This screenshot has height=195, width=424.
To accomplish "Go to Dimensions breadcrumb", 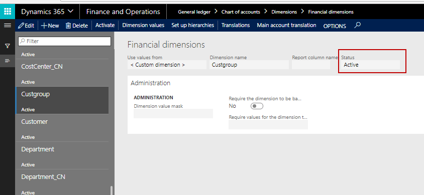I will (x=284, y=12).
